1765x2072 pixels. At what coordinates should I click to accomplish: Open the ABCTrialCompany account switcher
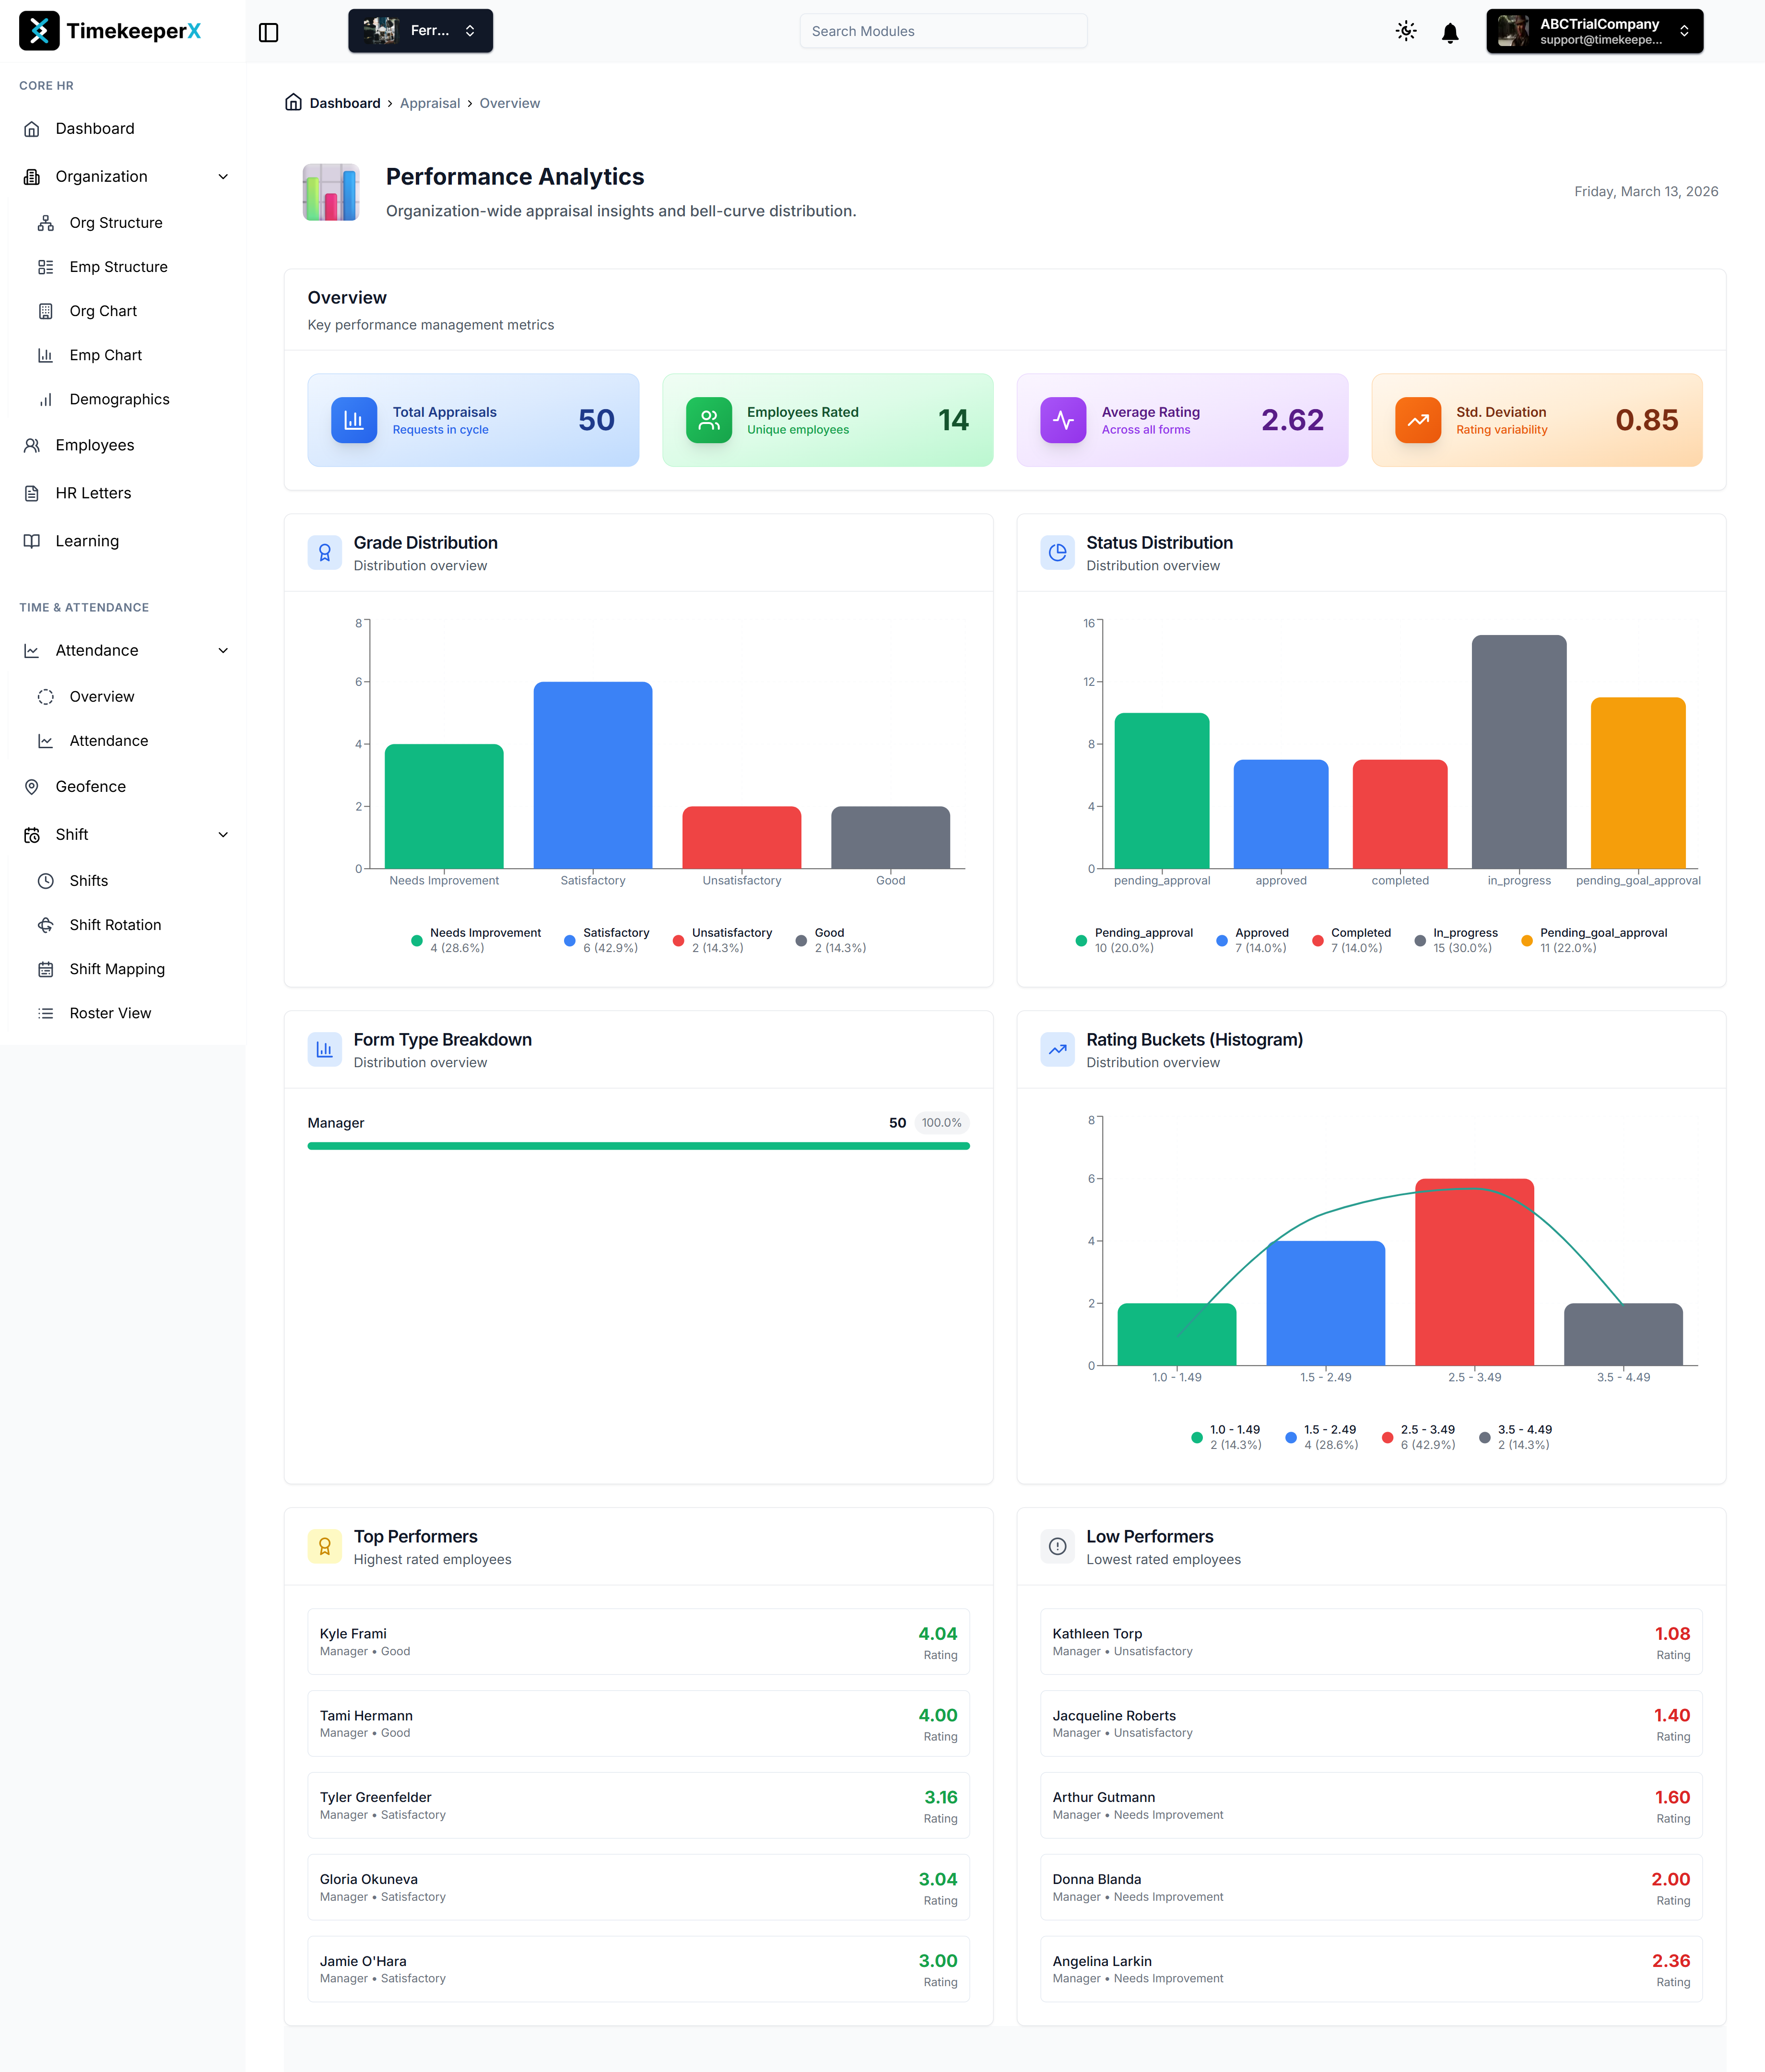pos(1594,31)
